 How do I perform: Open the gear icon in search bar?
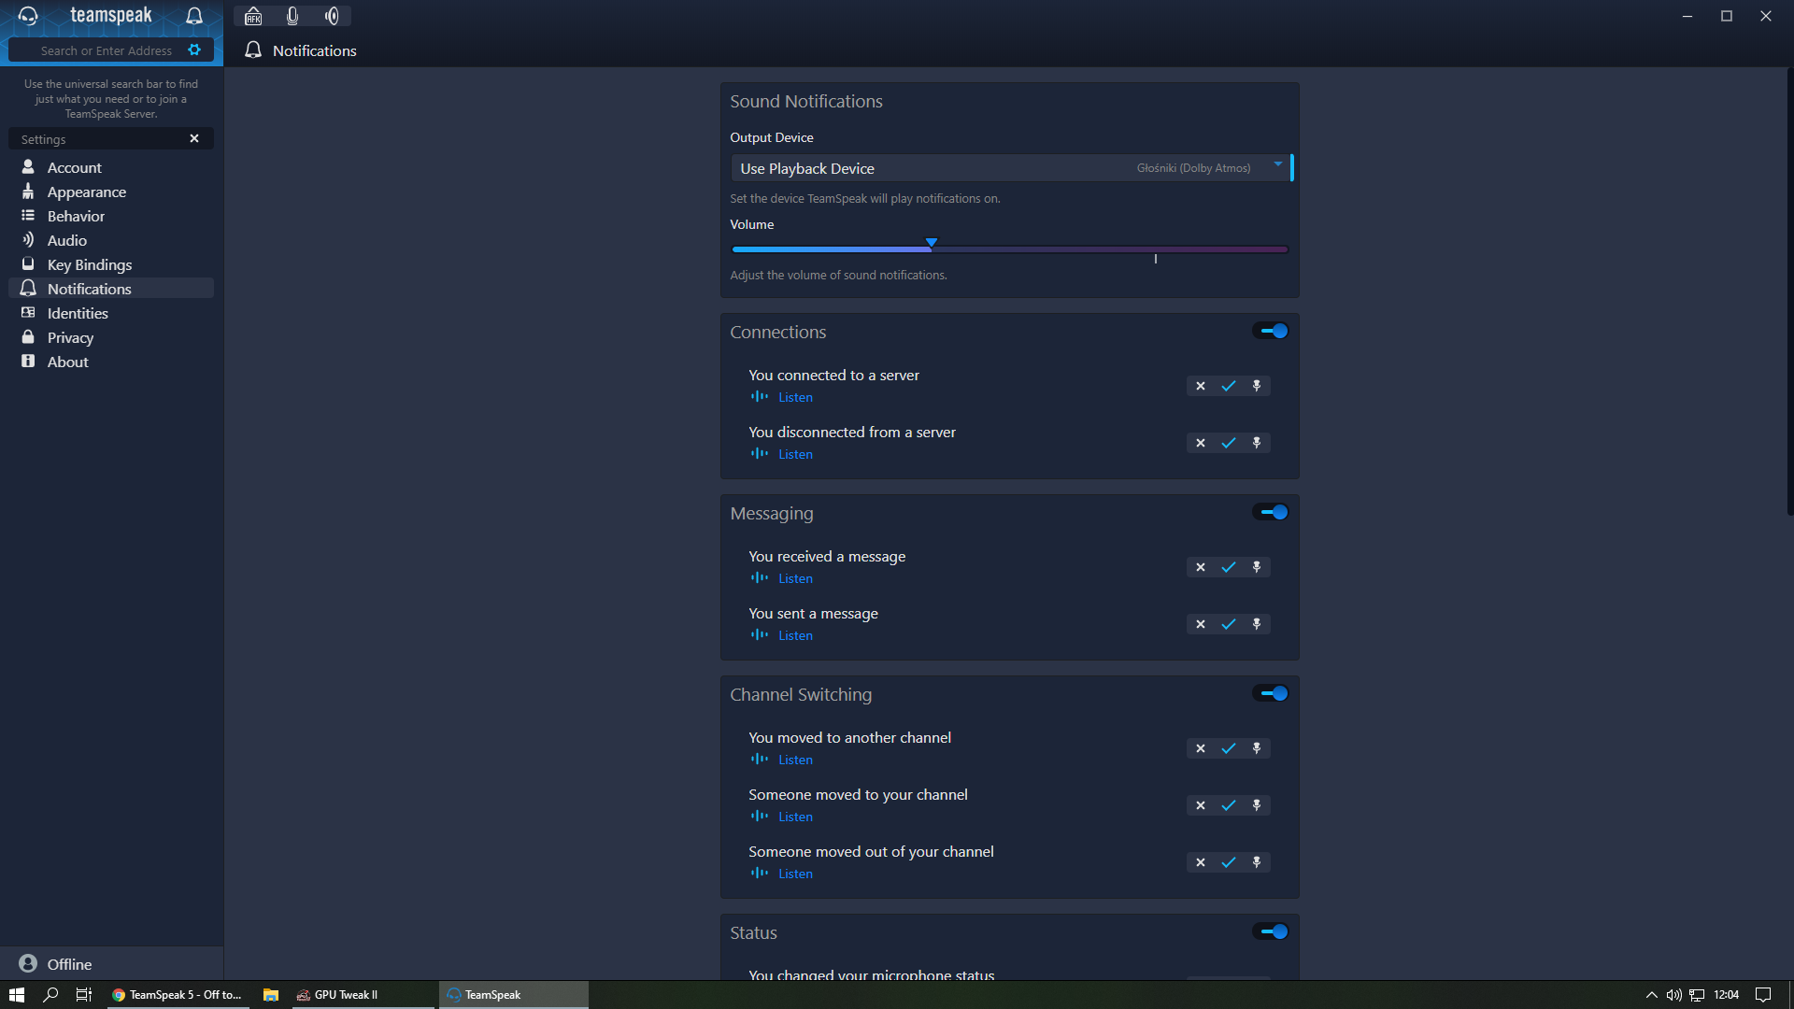click(194, 50)
